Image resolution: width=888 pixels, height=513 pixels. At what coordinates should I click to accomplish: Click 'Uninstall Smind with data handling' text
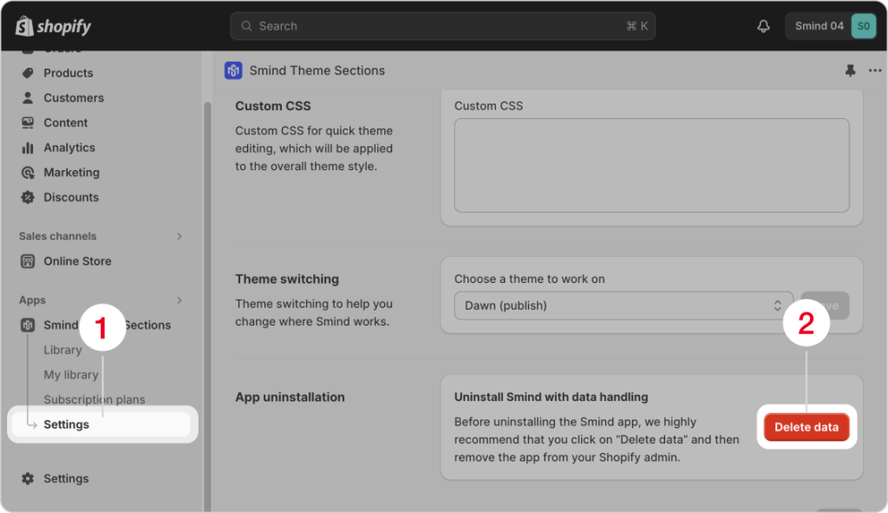coord(551,398)
